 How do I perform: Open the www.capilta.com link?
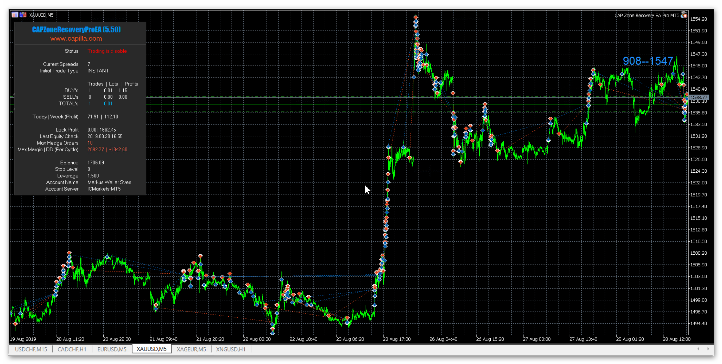tap(76, 39)
